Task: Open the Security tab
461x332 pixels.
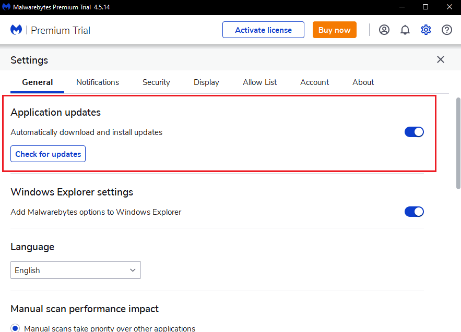Action: point(156,82)
